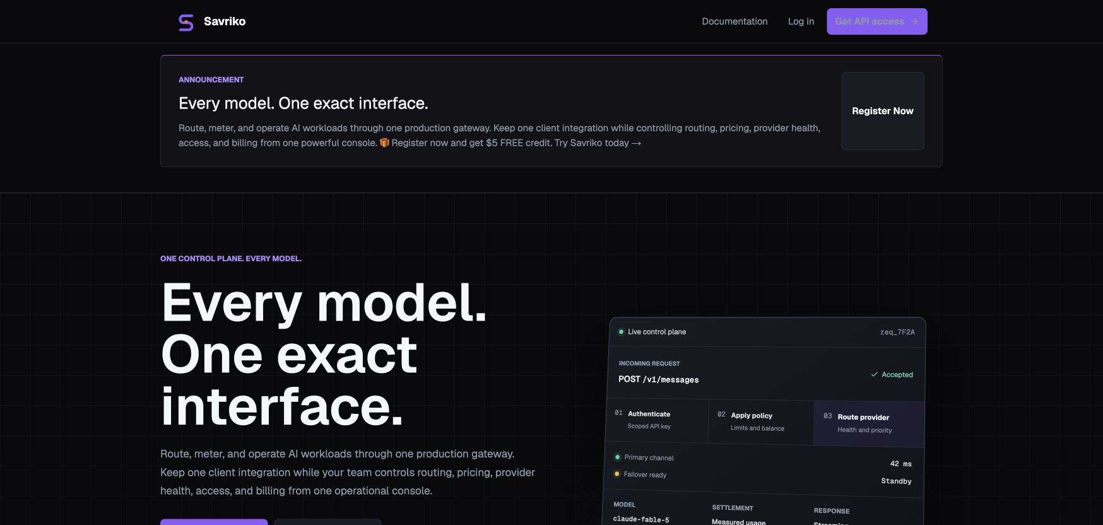1103x525 pixels.
Task: Click announcement heading Every model. One exact interface.
Action: click(x=303, y=103)
